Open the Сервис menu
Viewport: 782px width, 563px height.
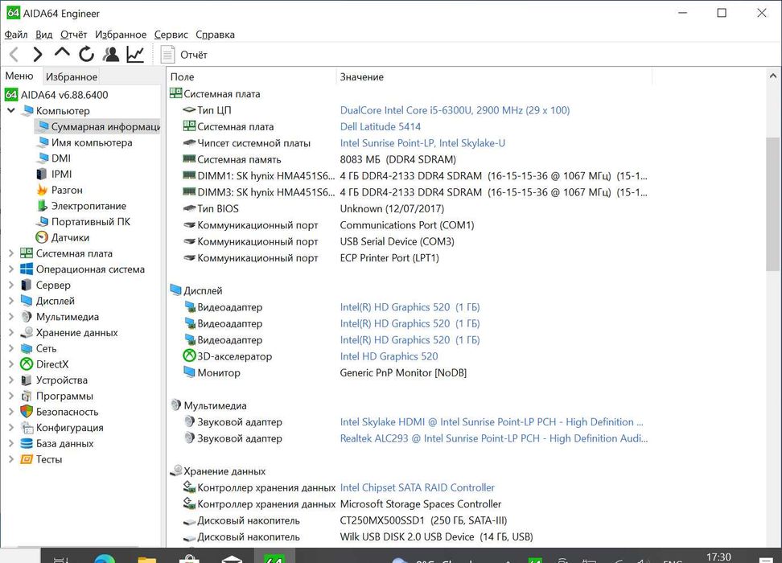click(171, 35)
